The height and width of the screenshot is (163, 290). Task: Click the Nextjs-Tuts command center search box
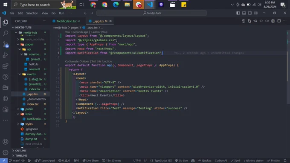pyautogui.click(x=151, y=13)
